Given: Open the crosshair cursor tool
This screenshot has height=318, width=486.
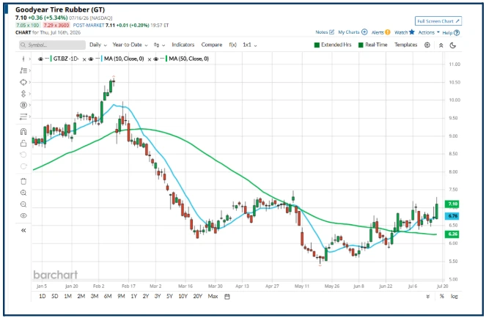Looking at the screenshot, I should click(23, 59).
